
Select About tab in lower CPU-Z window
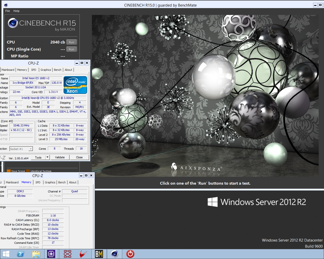click(73, 182)
